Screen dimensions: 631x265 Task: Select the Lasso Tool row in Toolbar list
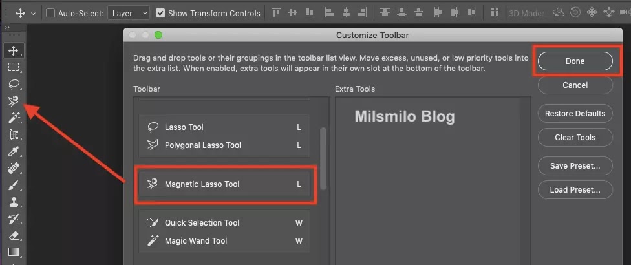coord(224,127)
